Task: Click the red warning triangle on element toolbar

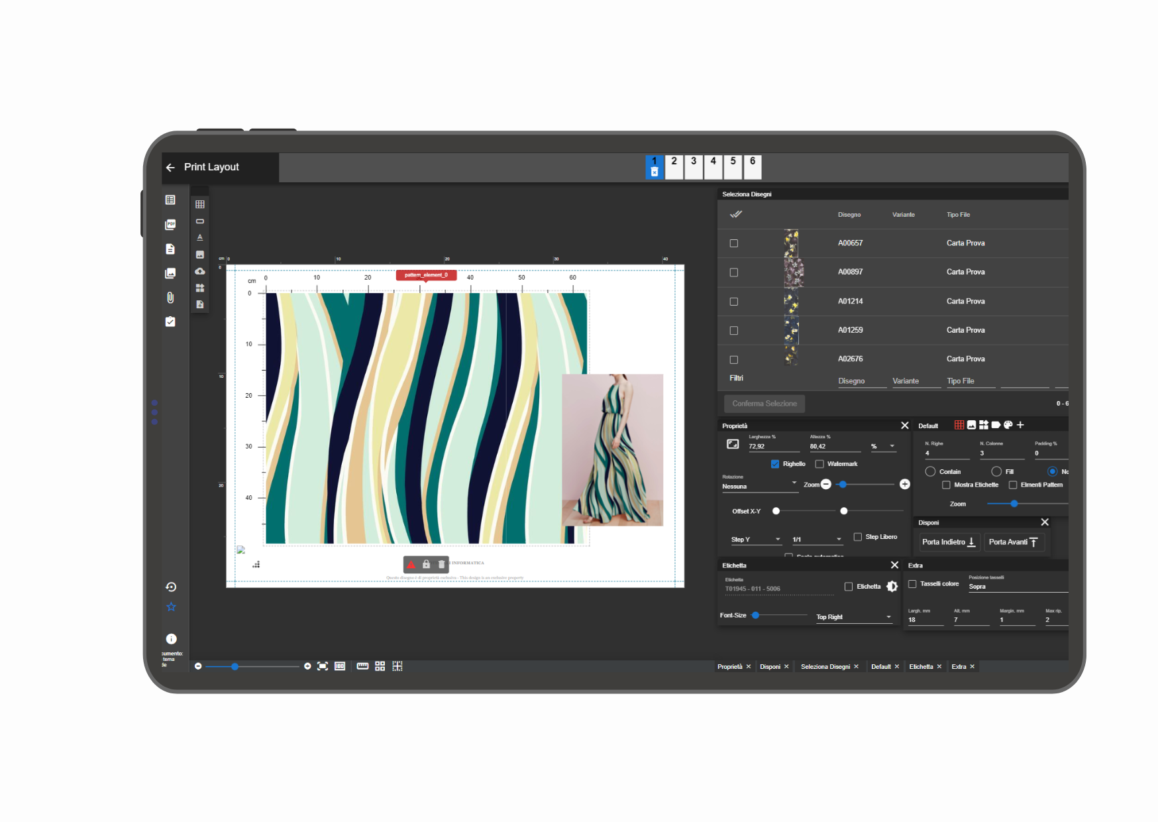Action: pyautogui.click(x=411, y=564)
